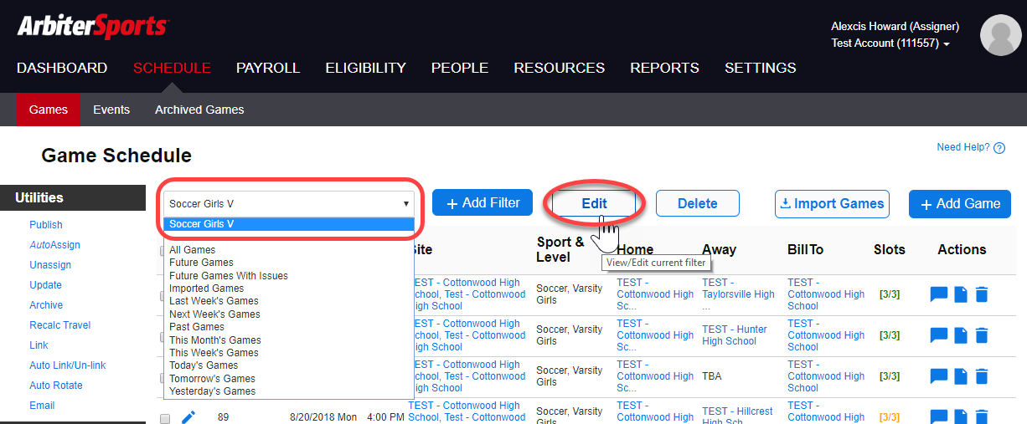The image size is (1027, 424).
Task: Click the pencil edit icon for game 89
Action: [x=188, y=416]
